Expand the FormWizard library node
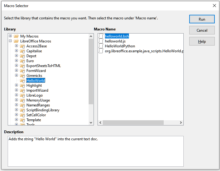 point(16,70)
